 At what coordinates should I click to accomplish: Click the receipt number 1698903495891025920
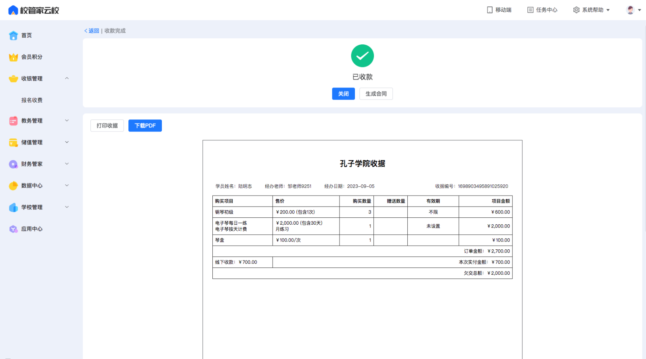(x=483, y=186)
